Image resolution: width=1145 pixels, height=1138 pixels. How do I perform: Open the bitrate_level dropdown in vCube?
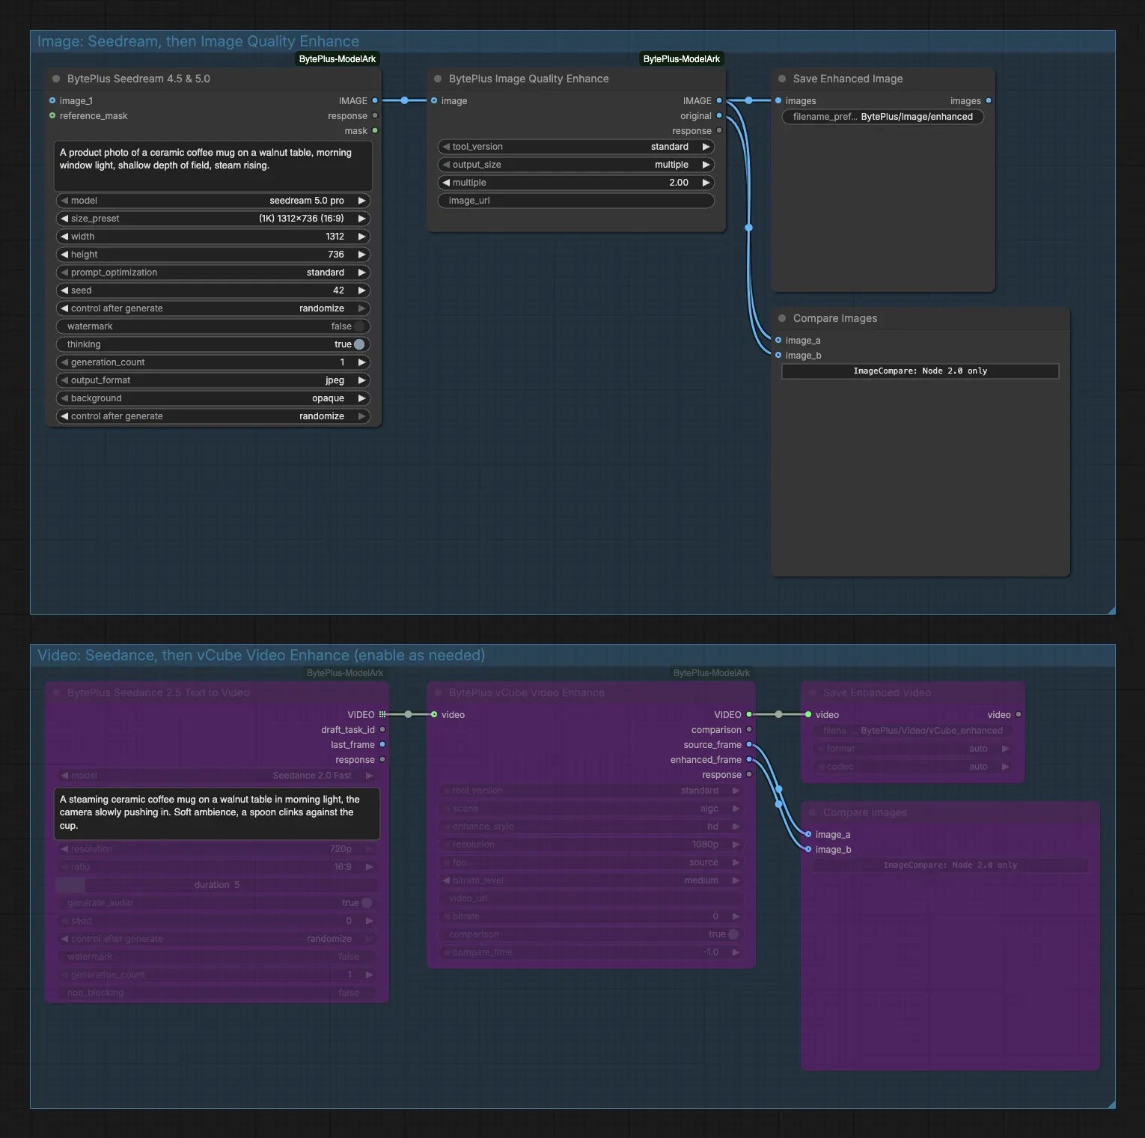click(x=591, y=880)
